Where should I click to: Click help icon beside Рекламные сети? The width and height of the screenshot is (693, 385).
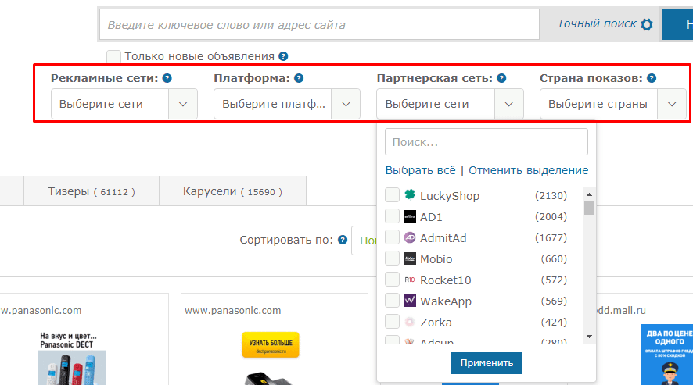click(x=167, y=78)
